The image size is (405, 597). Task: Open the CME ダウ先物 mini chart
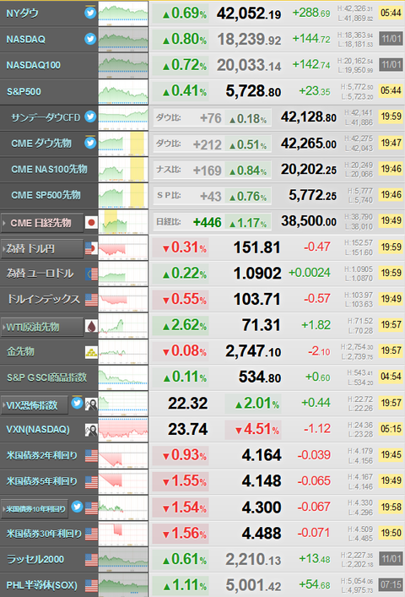123,144
